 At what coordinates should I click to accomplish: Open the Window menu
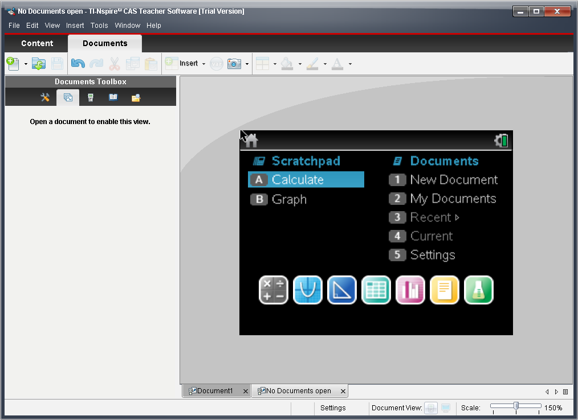127,26
